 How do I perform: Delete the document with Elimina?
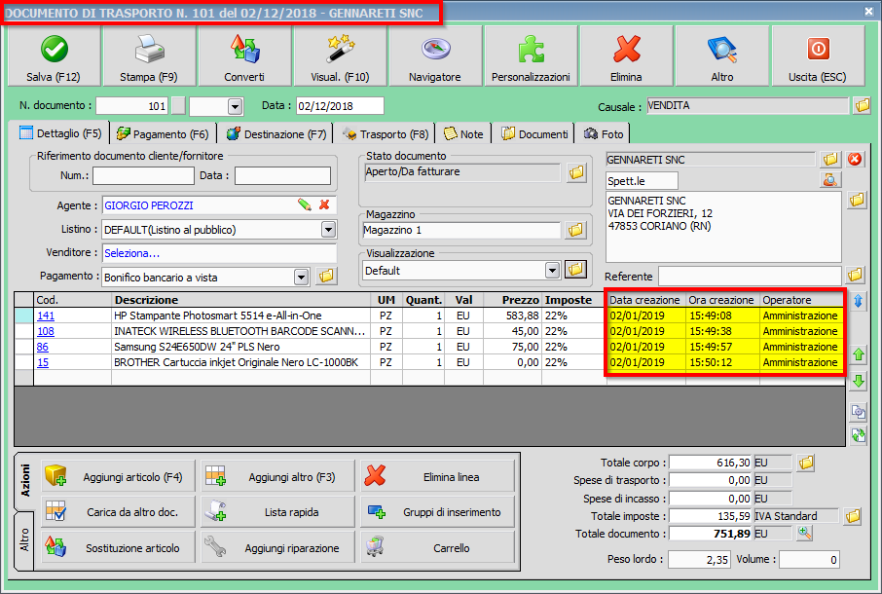click(x=626, y=56)
